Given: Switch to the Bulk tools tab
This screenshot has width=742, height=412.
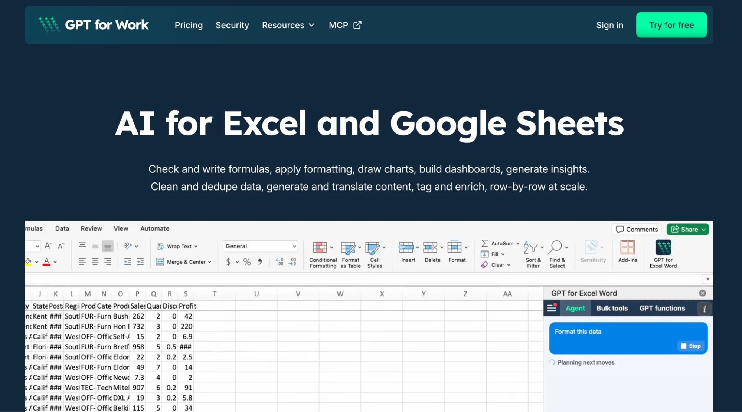Looking at the screenshot, I should coord(612,308).
